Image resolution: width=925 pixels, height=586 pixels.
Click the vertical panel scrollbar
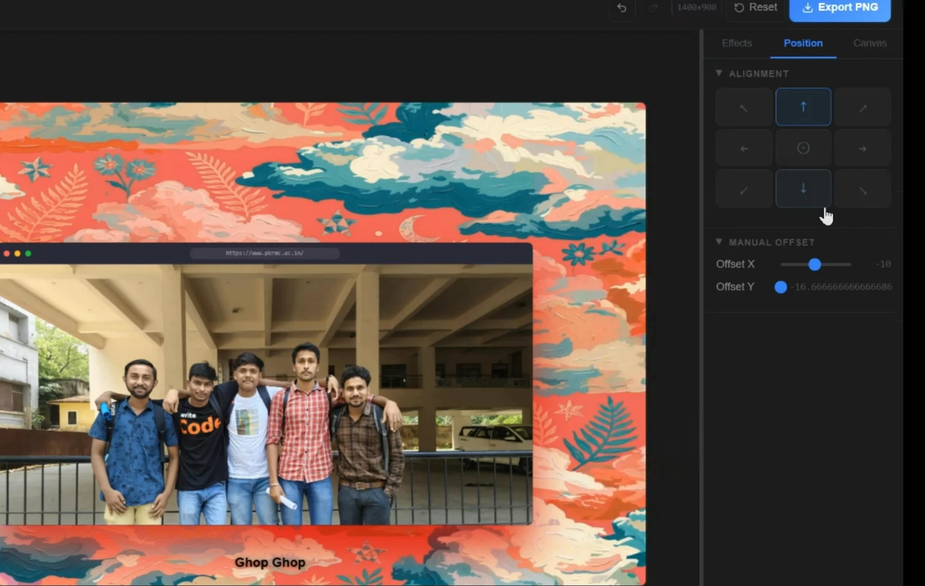point(701,308)
